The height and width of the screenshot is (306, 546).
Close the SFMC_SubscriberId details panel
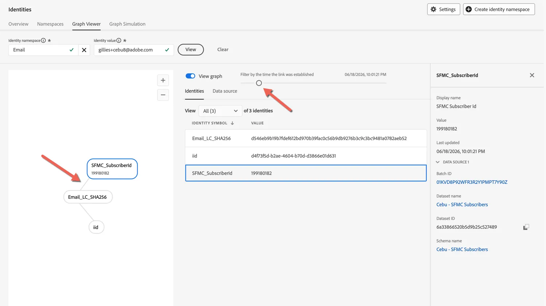click(x=532, y=75)
